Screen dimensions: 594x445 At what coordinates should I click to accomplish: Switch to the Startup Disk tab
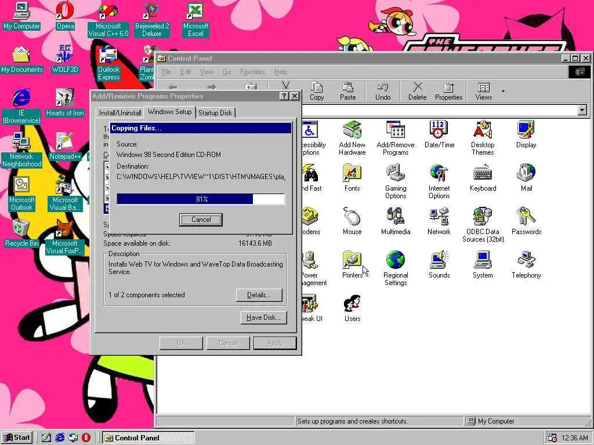215,113
